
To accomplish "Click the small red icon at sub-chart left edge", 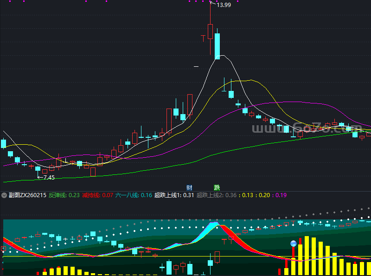I will click(4, 249).
